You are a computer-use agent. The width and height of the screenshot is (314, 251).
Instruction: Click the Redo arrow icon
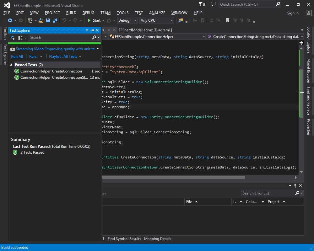(x=75, y=20)
